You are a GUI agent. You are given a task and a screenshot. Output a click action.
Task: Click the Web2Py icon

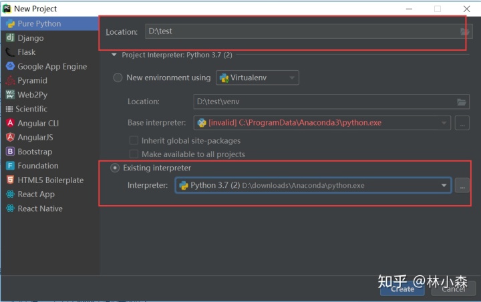point(10,94)
